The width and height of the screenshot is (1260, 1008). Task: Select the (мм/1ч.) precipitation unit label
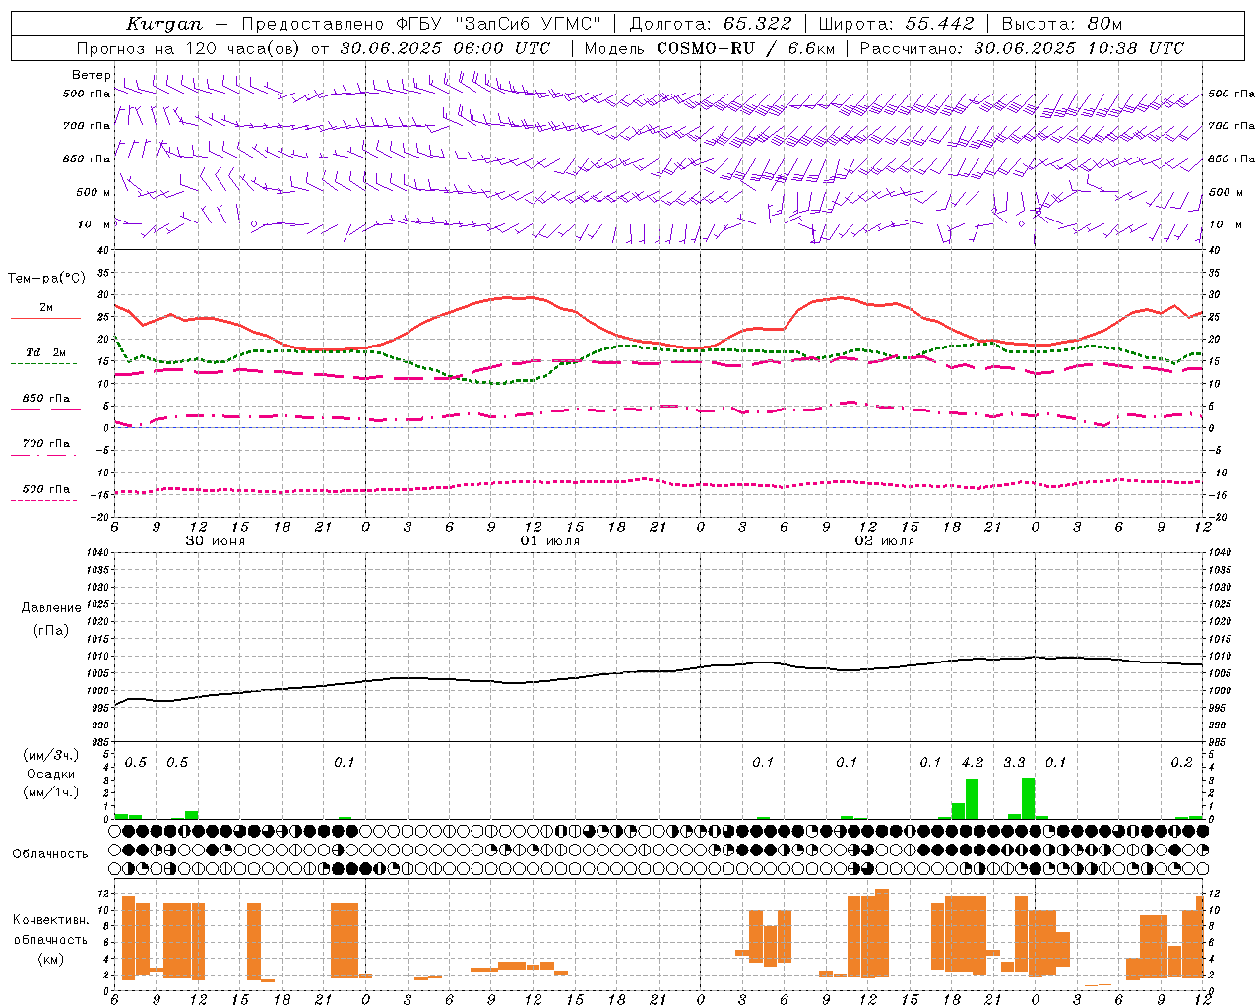click(x=50, y=792)
